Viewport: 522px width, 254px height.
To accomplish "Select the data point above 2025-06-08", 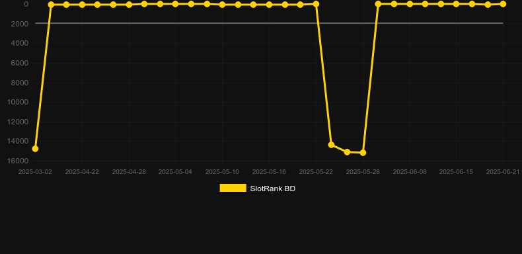I will (x=410, y=4).
